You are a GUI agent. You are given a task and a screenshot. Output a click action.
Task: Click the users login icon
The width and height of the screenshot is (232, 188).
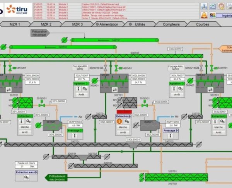pyautogui.click(x=213, y=15)
